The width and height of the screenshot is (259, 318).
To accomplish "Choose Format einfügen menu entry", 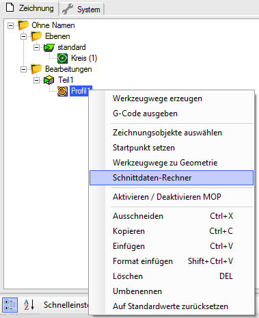I will [x=172, y=261].
